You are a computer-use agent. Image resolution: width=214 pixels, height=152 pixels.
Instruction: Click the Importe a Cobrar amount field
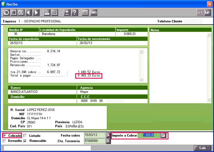click(x=149, y=135)
